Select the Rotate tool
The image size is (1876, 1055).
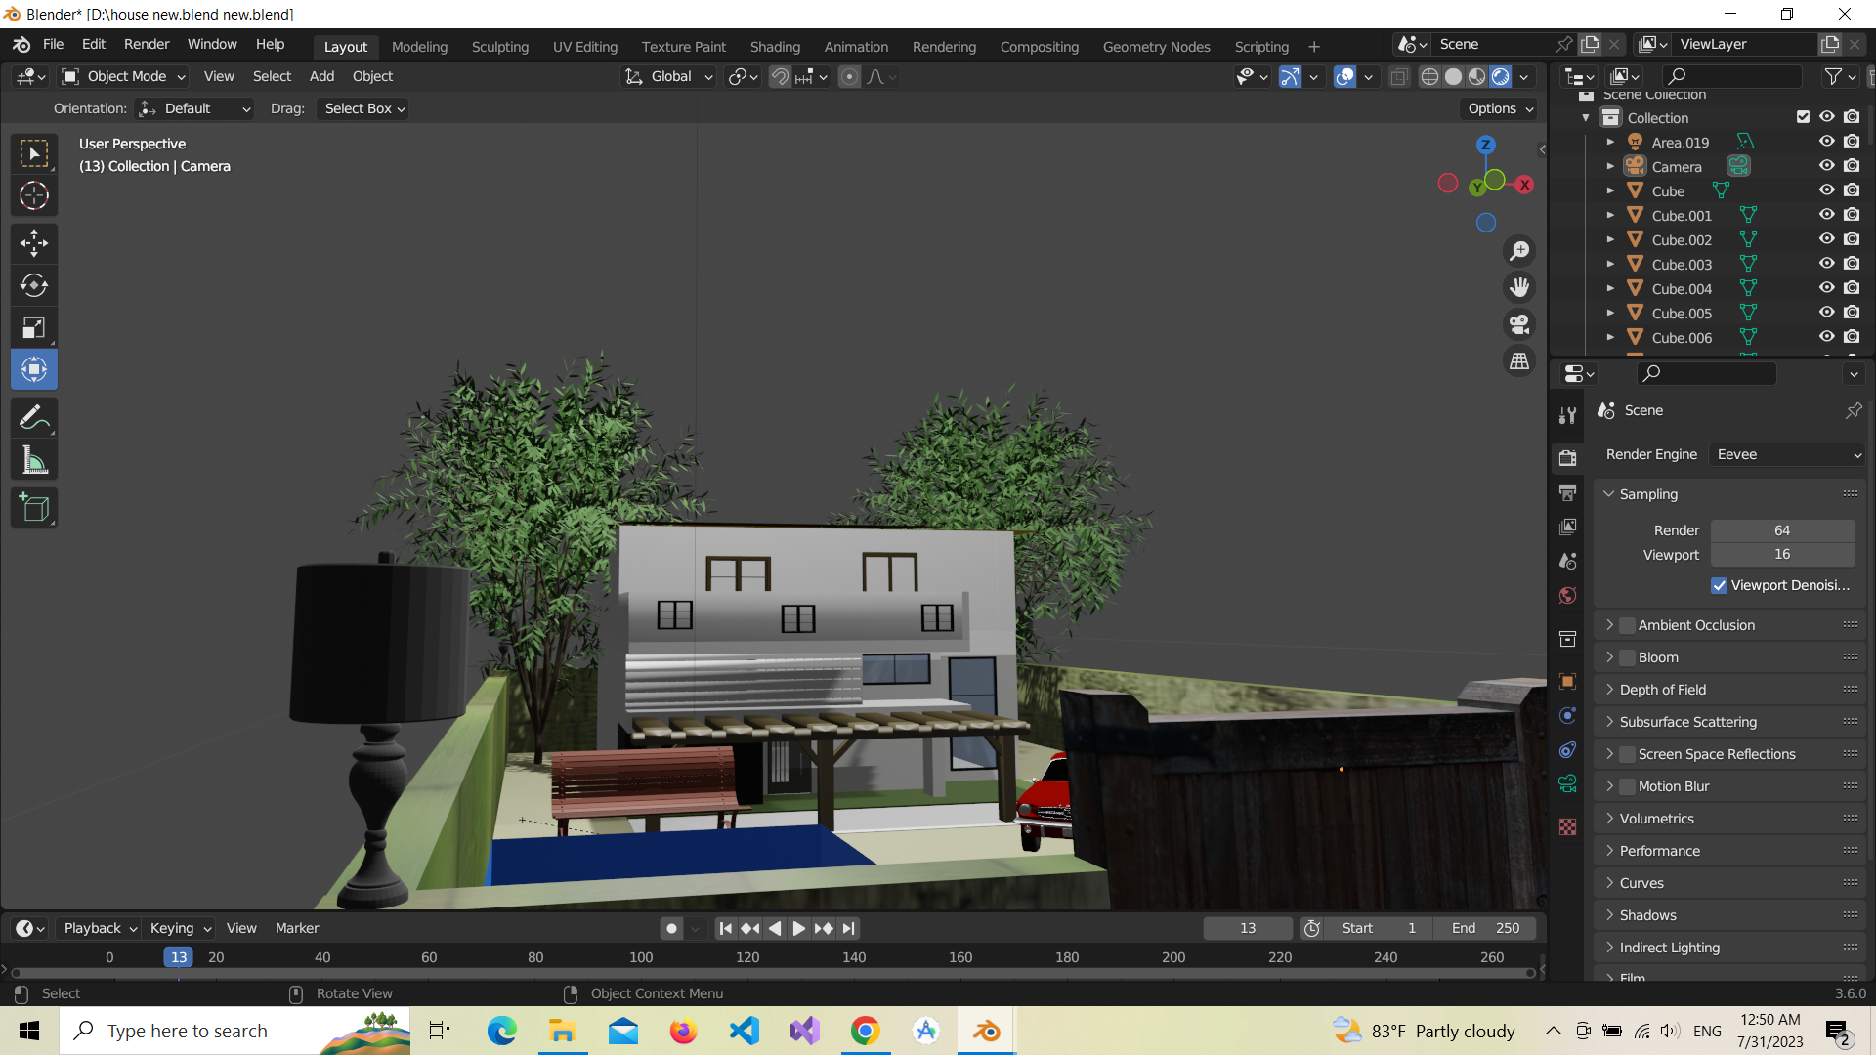pyautogui.click(x=34, y=285)
